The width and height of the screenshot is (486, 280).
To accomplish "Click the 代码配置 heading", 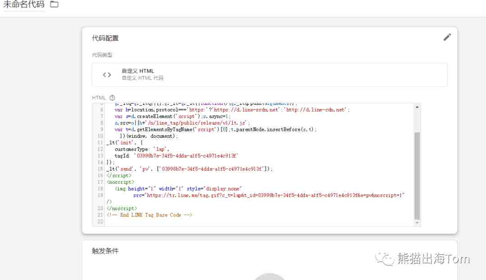I will (105, 38).
